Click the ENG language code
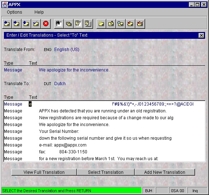 pyautogui.click(x=48, y=50)
